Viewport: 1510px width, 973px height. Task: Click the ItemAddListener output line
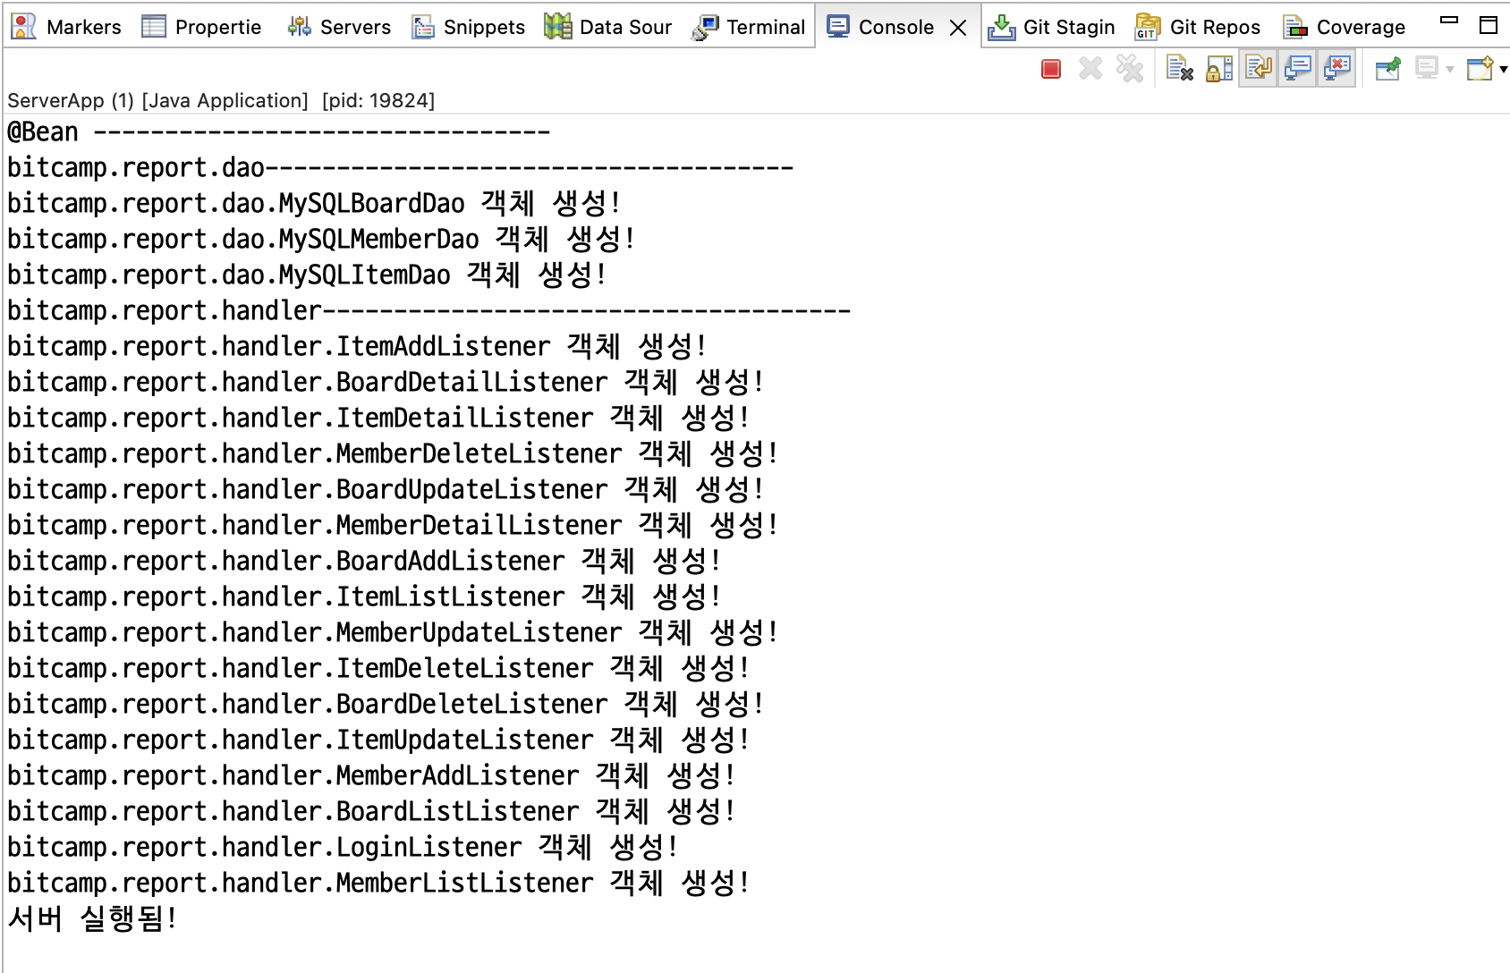coord(357,346)
